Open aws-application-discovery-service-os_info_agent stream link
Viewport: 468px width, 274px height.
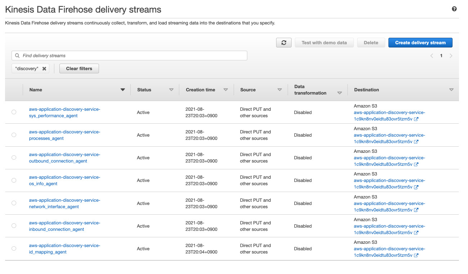pos(65,181)
